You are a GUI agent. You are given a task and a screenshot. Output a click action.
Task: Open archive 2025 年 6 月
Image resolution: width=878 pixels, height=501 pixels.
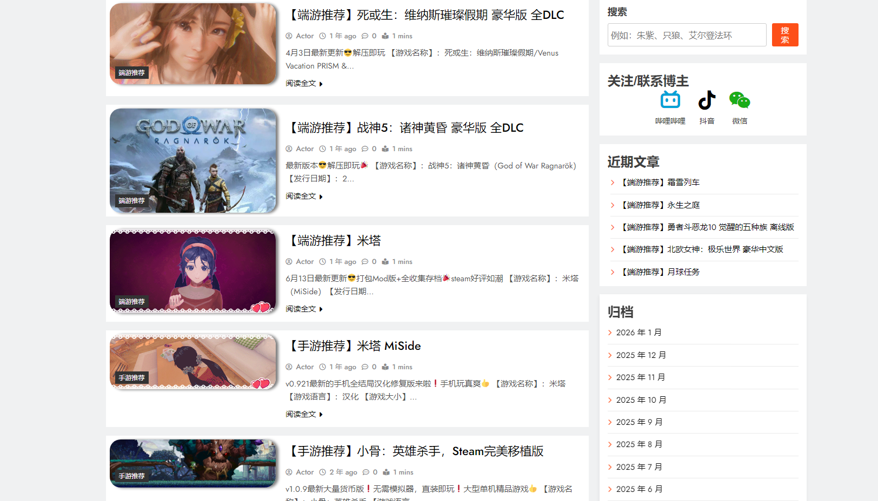[x=639, y=489]
